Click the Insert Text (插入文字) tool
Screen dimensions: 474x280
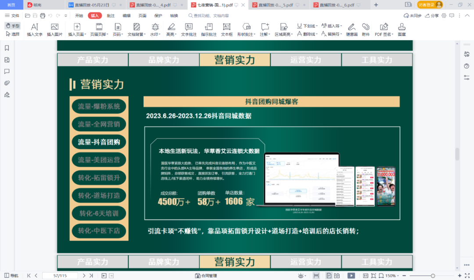pos(35,30)
